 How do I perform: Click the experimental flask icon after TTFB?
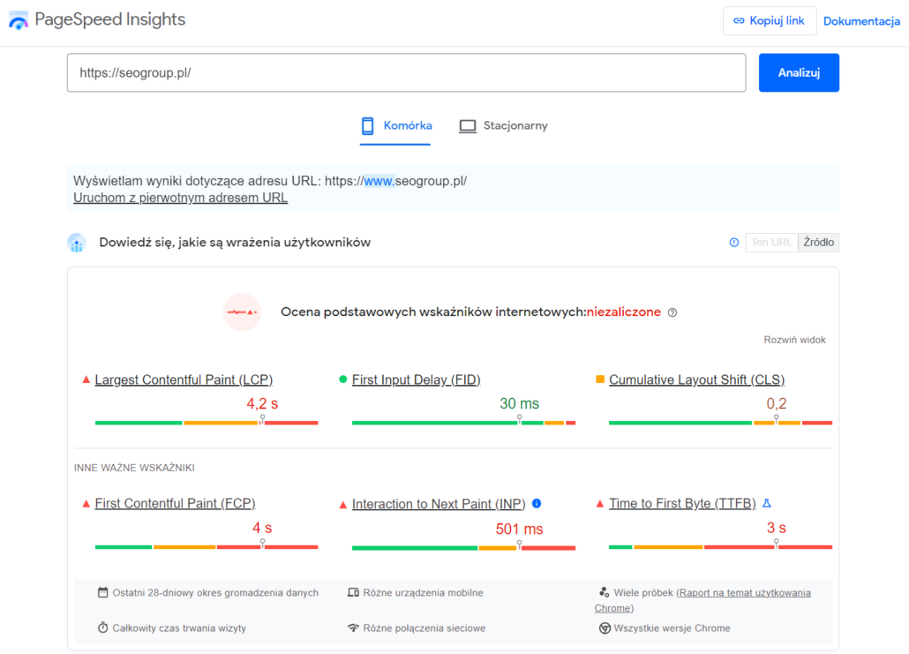coord(766,503)
